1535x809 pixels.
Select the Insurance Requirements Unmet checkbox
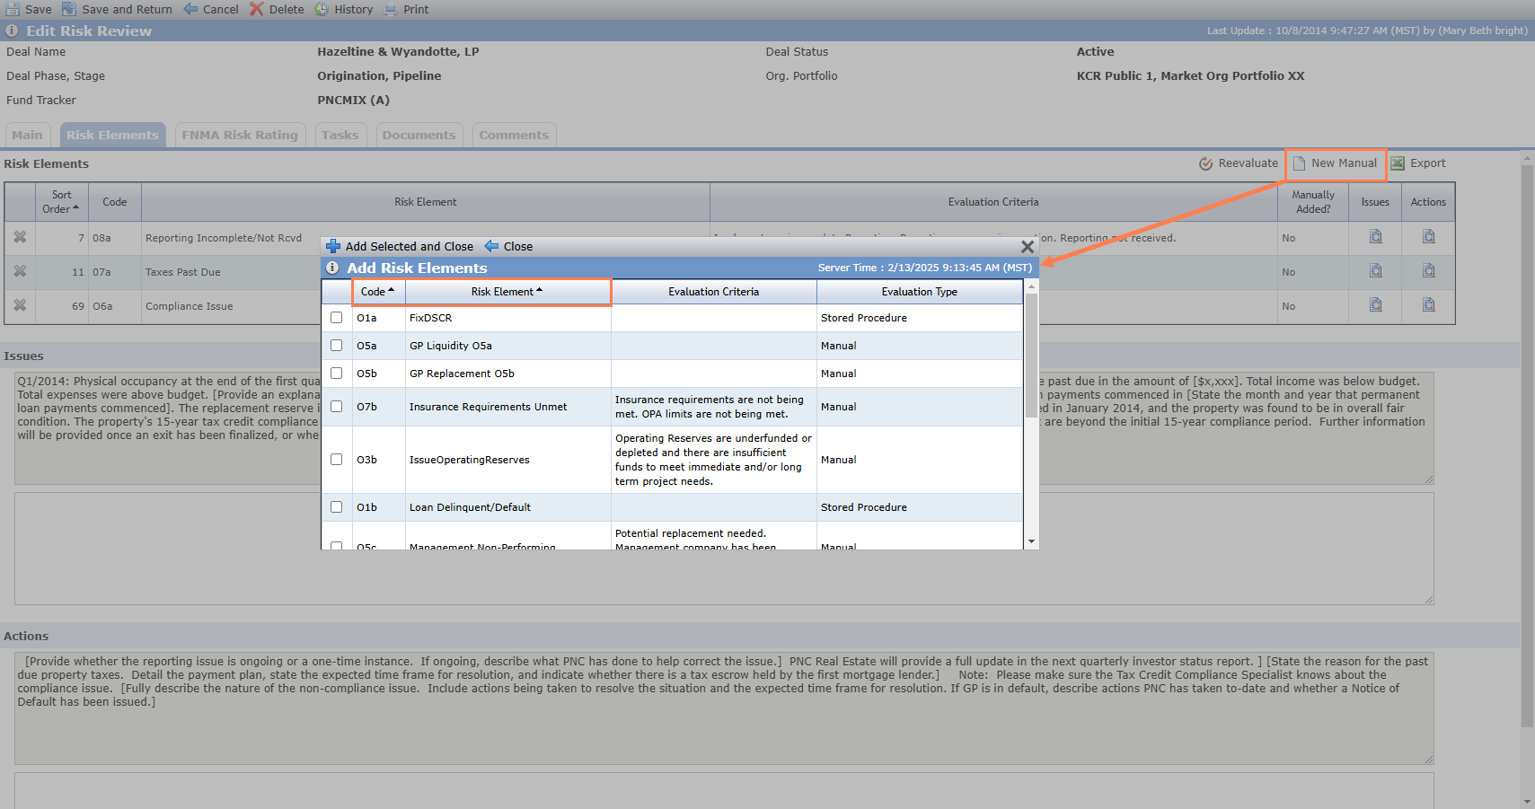(x=336, y=407)
